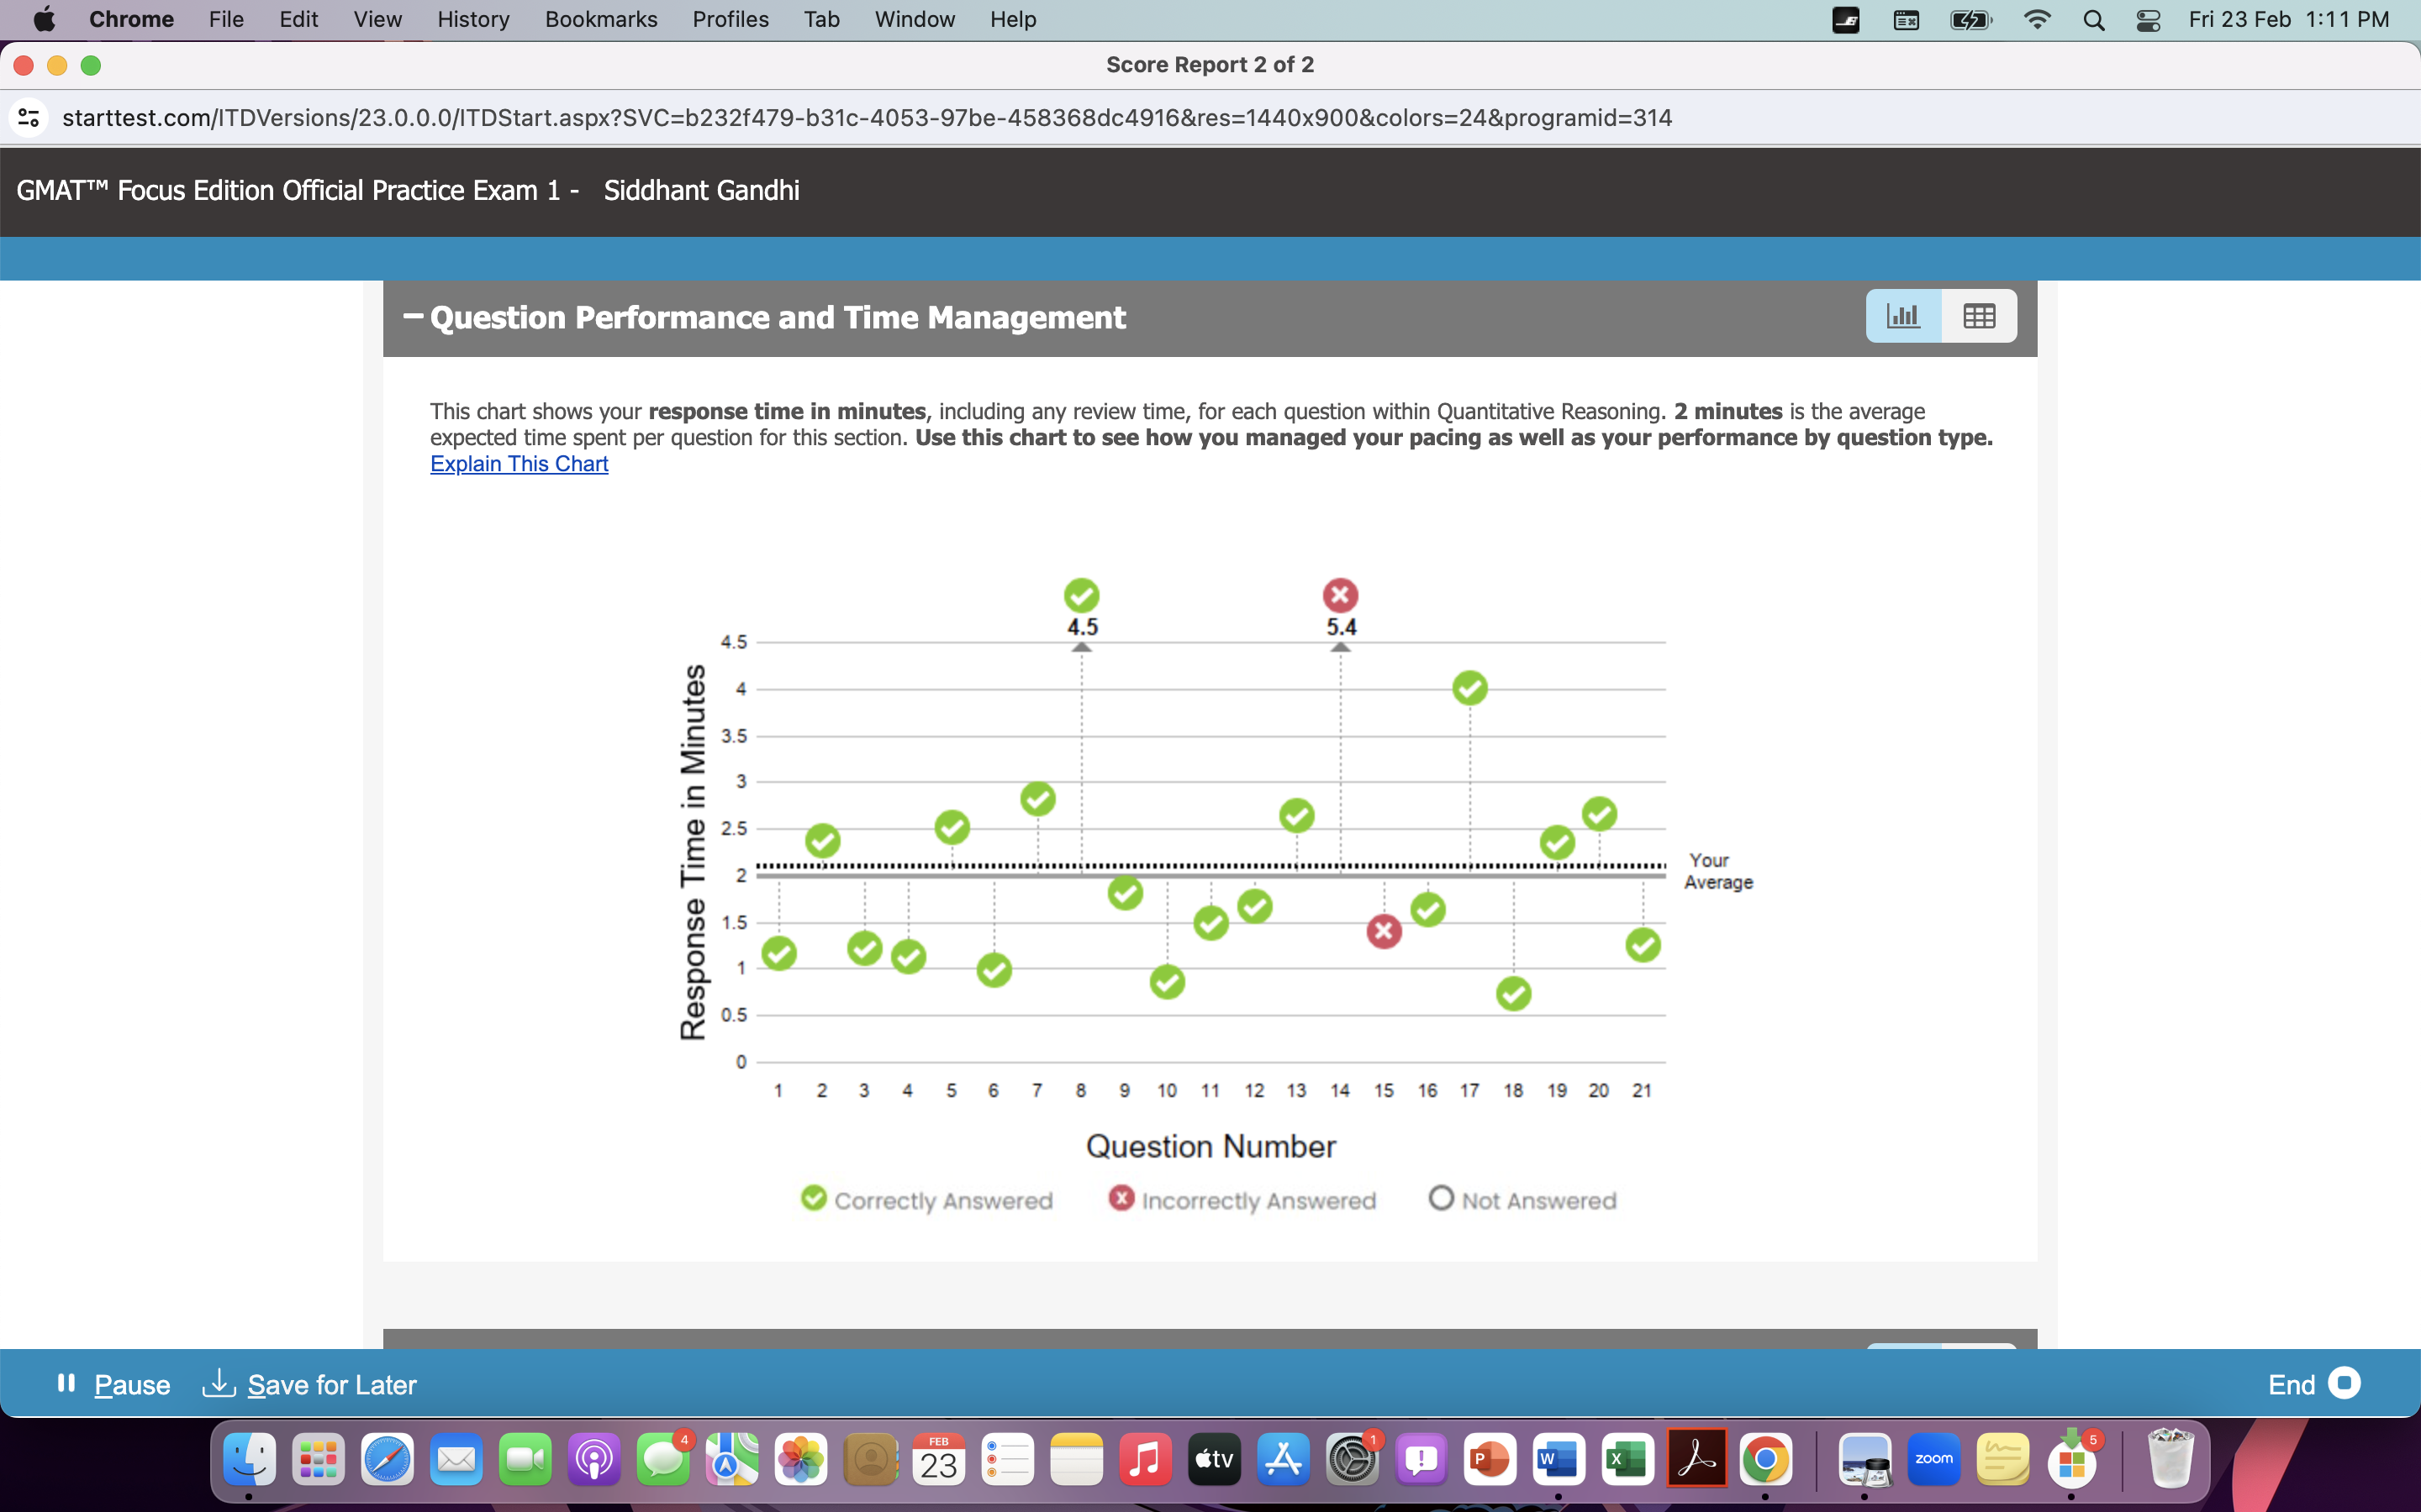Switch to bar chart view
Screen dimensions: 2421x1512
[x=1903, y=316]
